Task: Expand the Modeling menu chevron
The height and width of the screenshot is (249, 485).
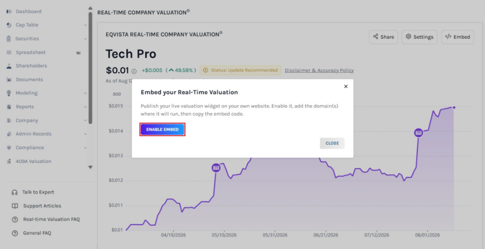Action: click(85, 93)
